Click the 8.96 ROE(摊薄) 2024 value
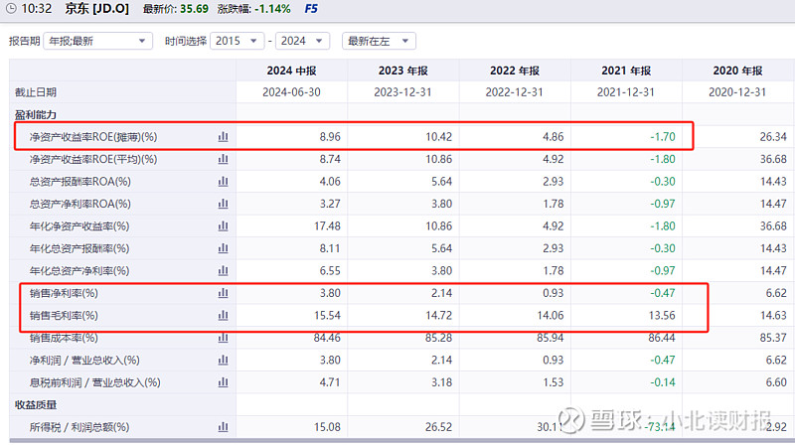 330,137
